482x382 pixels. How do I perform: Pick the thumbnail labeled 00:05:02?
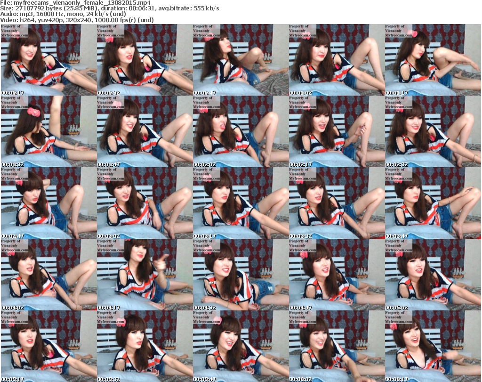[433, 275]
